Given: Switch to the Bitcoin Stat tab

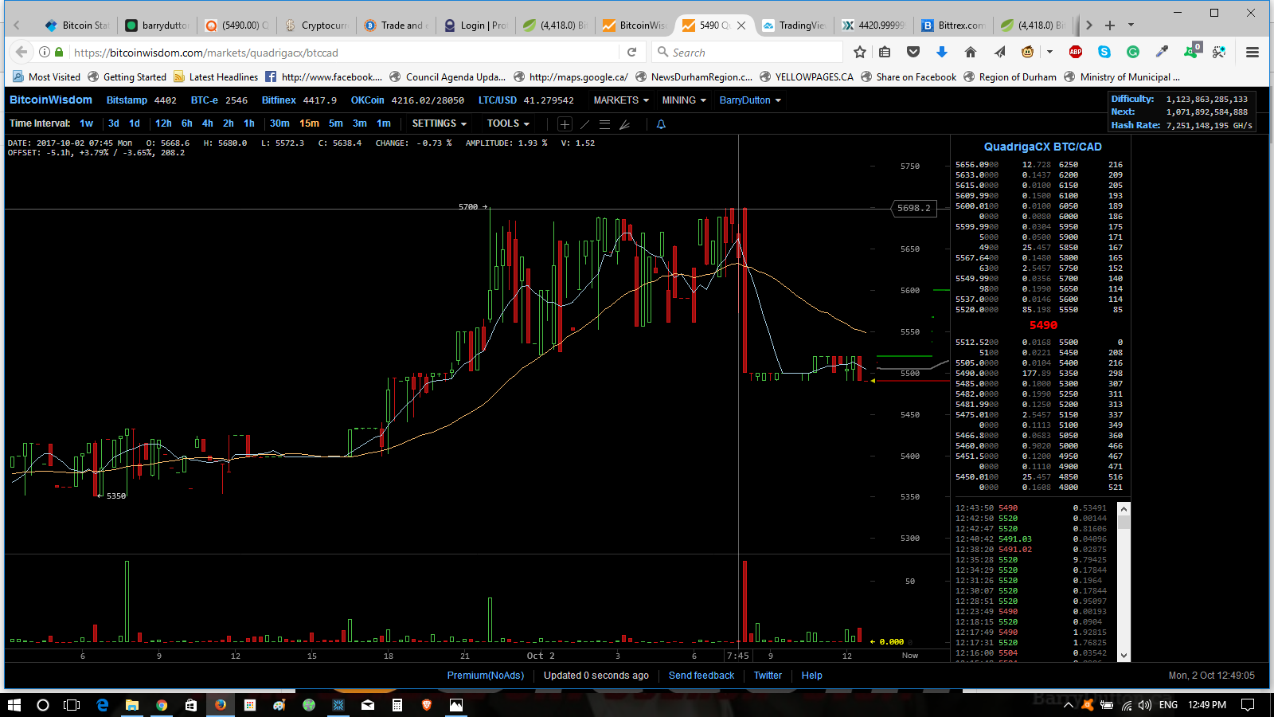Looking at the screenshot, I should tap(77, 25).
